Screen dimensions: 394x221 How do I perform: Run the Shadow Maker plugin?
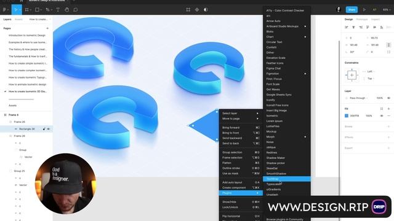(x=286, y=158)
